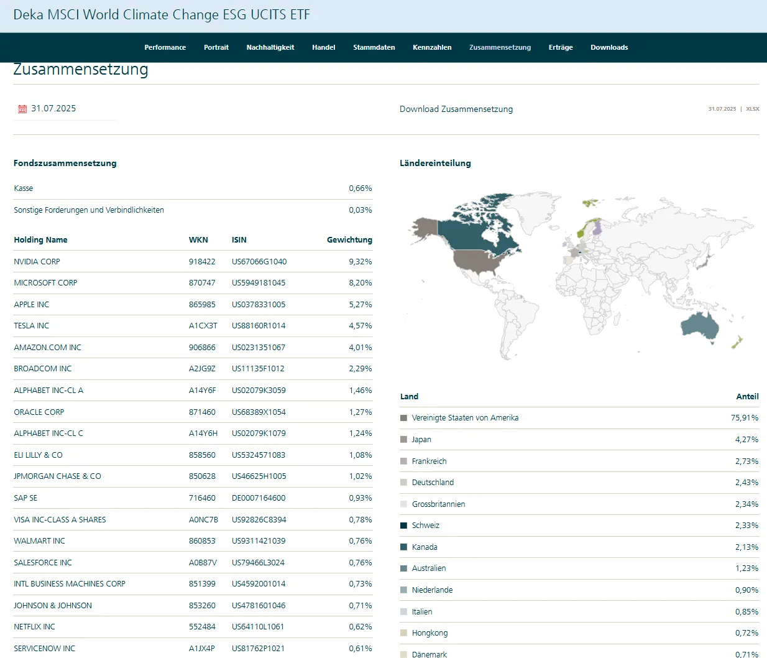Click the Gewichtung value 9,32%

[x=361, y=262]
